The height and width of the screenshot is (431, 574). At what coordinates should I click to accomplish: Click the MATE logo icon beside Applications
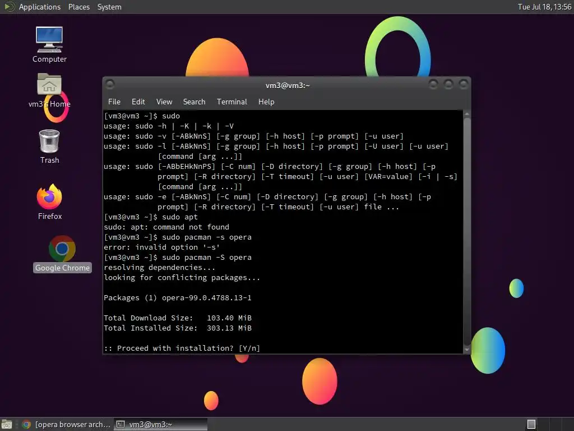coord(9,7)
